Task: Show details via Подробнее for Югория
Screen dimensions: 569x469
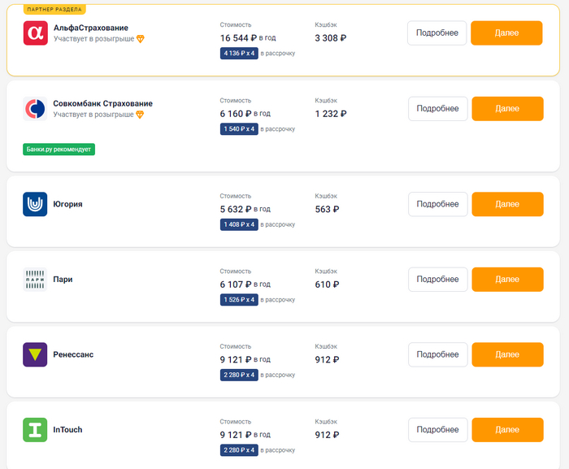Action: click(x=437, y=204)
